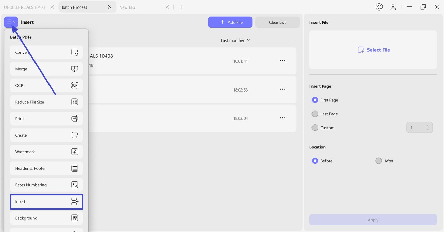Click the Apply button
This screenshot has width=444, height=232.
(x=373, y=220)
